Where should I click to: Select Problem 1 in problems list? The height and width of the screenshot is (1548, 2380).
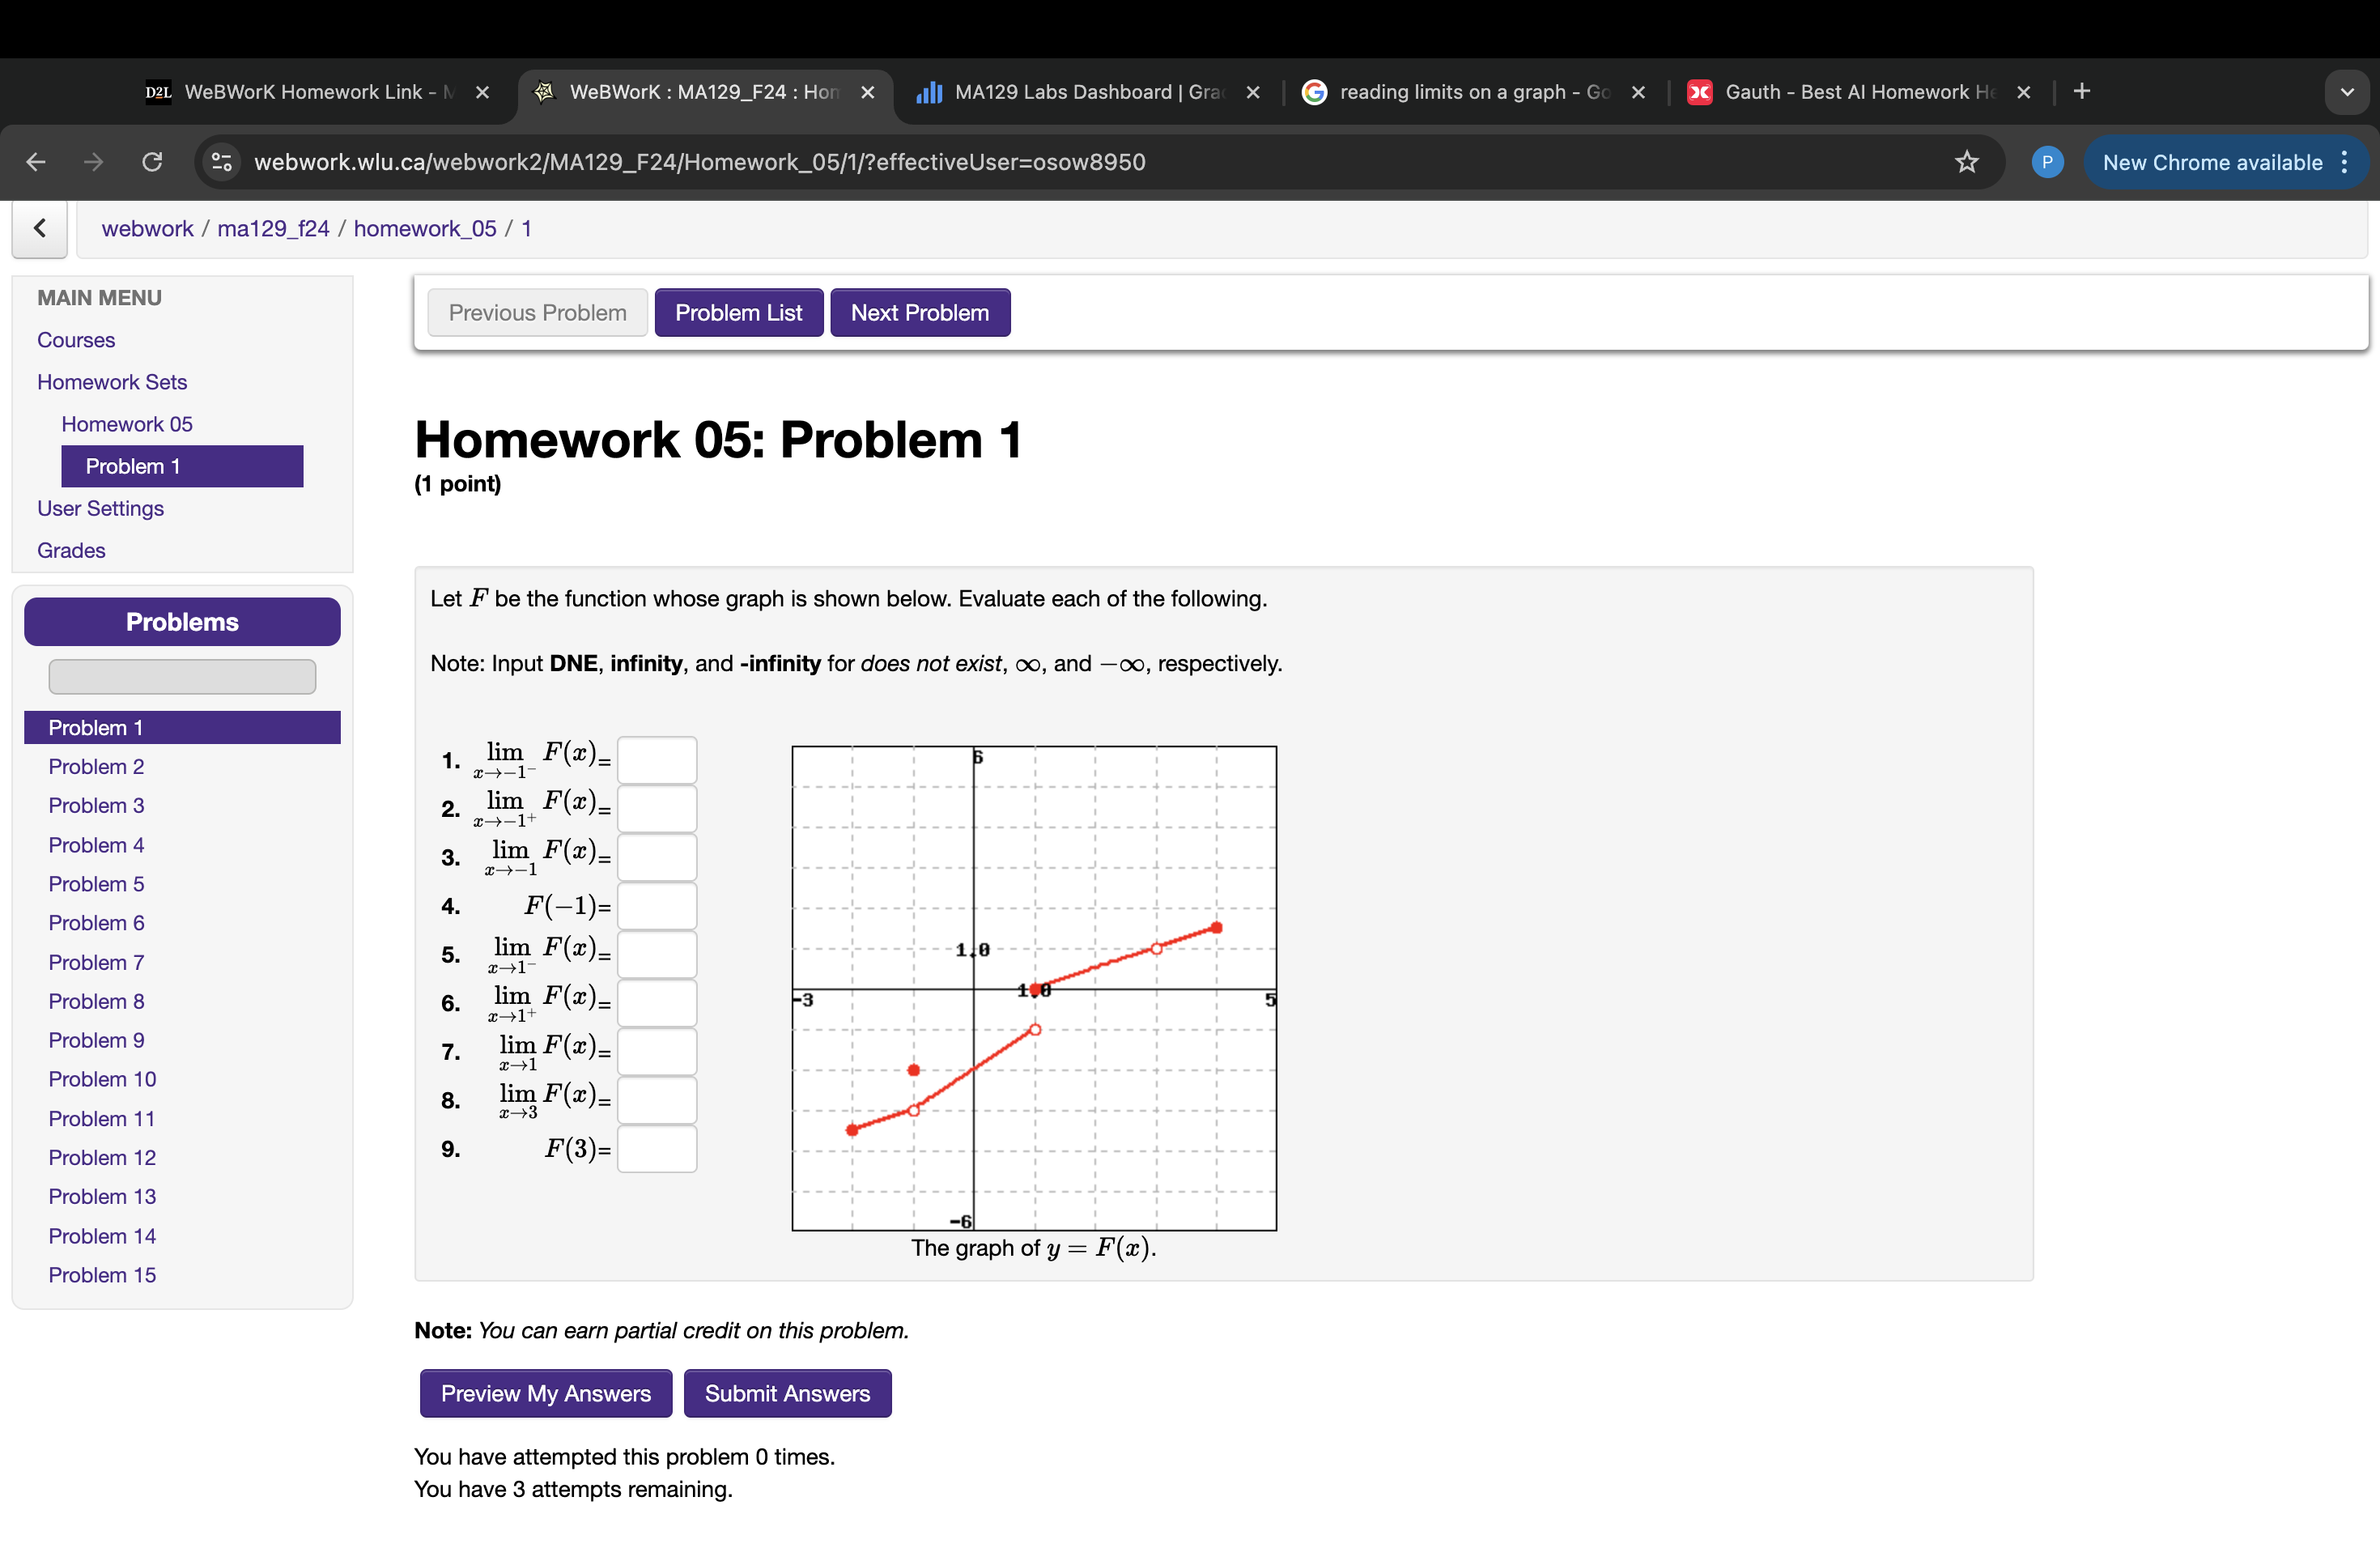pyautogui.click(x=182, y=727)
